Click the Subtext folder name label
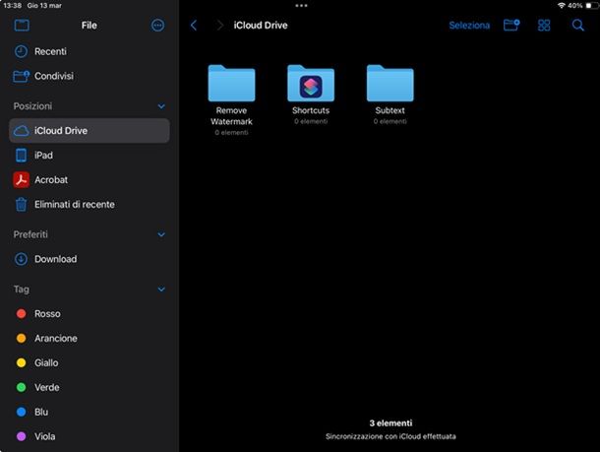The image size is (600, 452). (x=390, y=110)
